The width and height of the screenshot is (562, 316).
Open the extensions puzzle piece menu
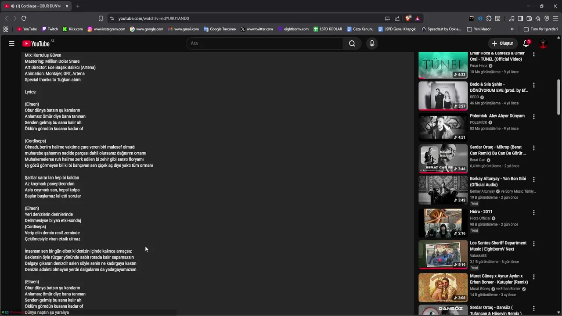(x=489, y=18)
